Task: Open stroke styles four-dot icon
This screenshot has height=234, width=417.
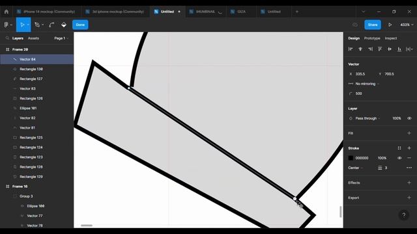Action: (399, 148)
